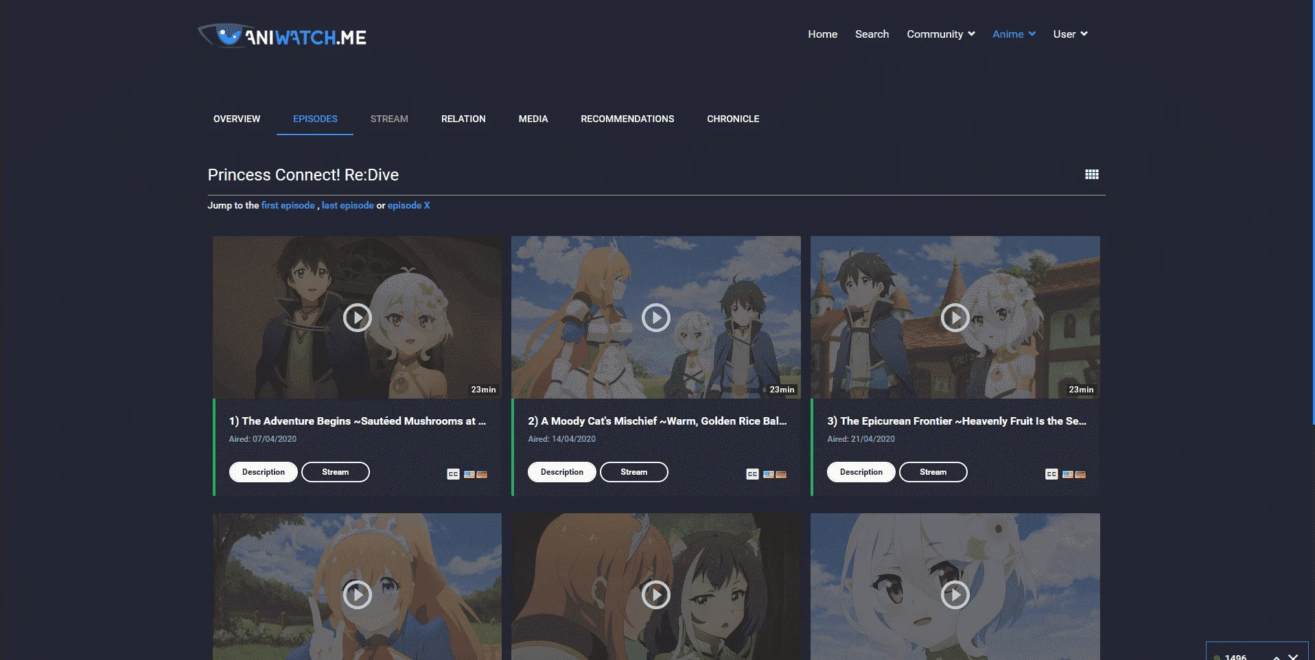
Task: Switch to the Overview tab
Action: pyautogui.click(x=237, y=119)
